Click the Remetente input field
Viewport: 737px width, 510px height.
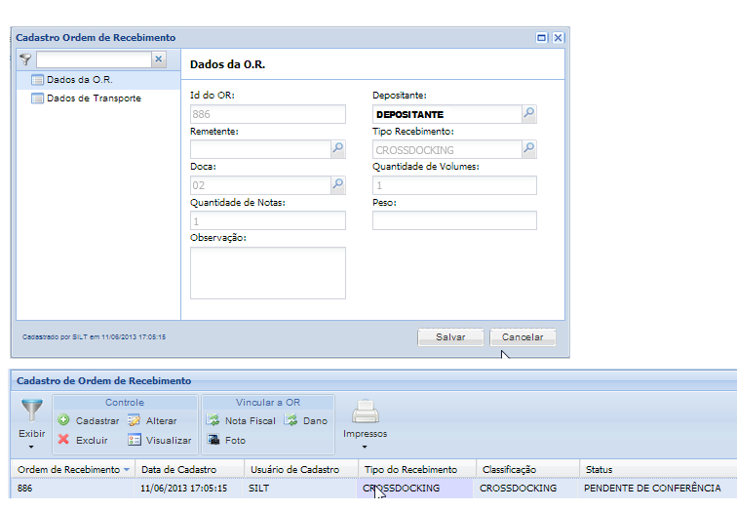tap(260, 149)
